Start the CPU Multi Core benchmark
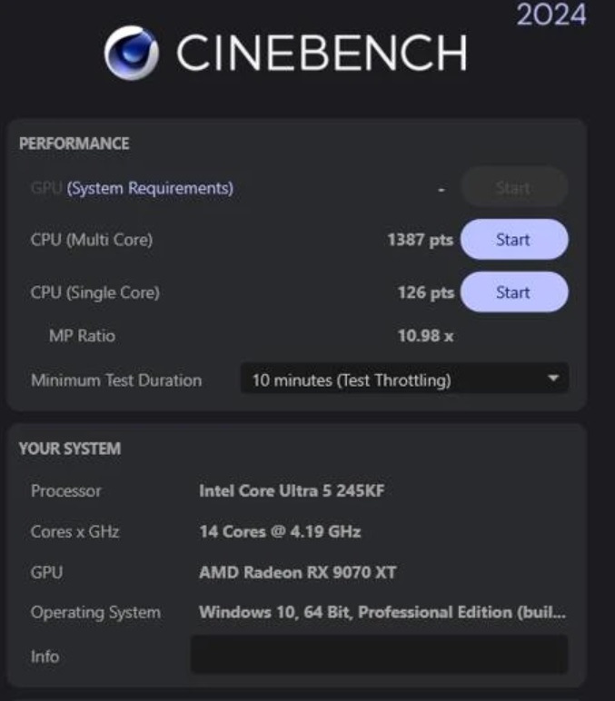 [x=513, y=240]
